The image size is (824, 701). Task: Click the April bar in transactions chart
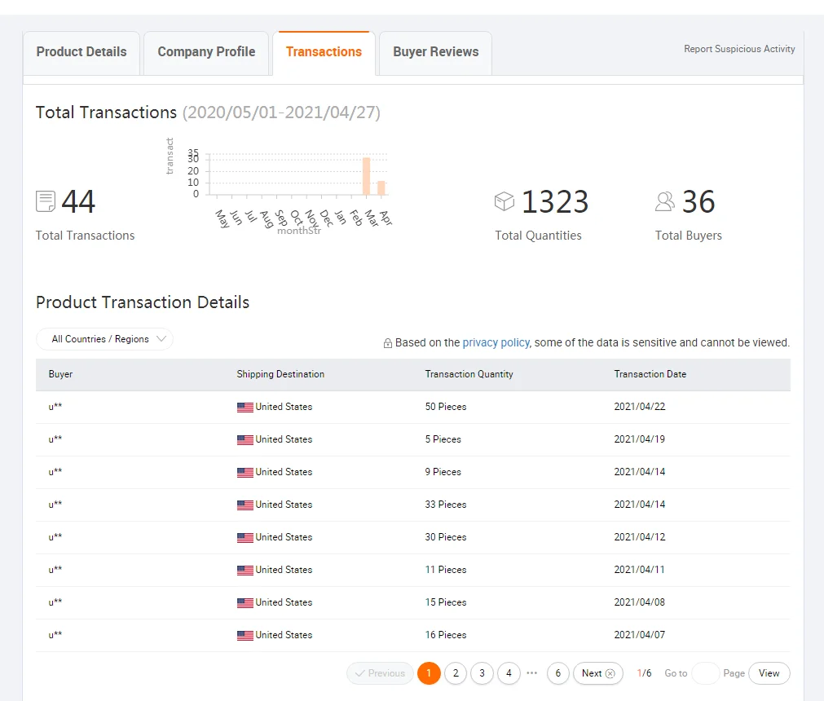(381, 187)
